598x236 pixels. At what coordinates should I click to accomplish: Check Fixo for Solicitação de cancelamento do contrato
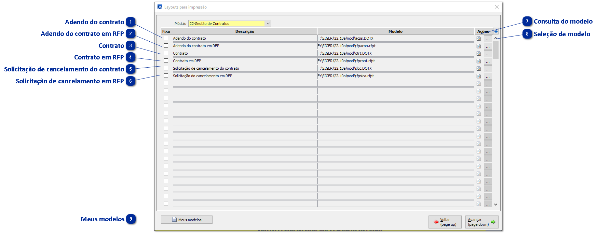[166, 68]
